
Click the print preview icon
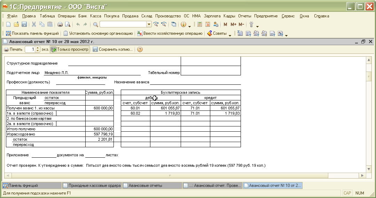pos(68,24)
